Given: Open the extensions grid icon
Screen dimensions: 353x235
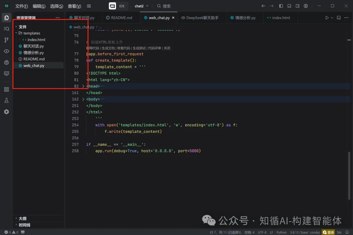Looking at the screenshot, I should (7, 89).
